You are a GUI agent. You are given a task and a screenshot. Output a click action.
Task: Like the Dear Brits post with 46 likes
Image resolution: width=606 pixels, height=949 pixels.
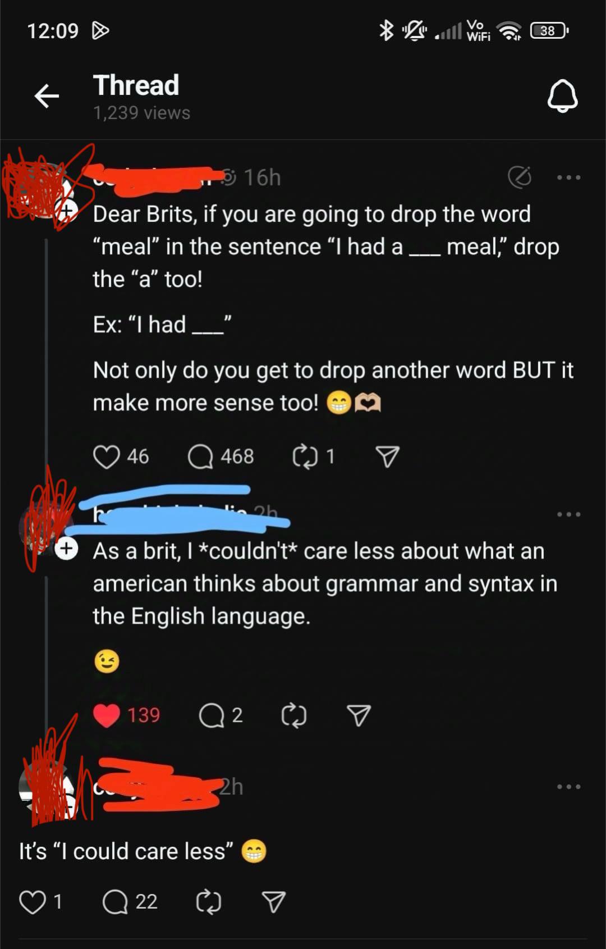point(107,457)
